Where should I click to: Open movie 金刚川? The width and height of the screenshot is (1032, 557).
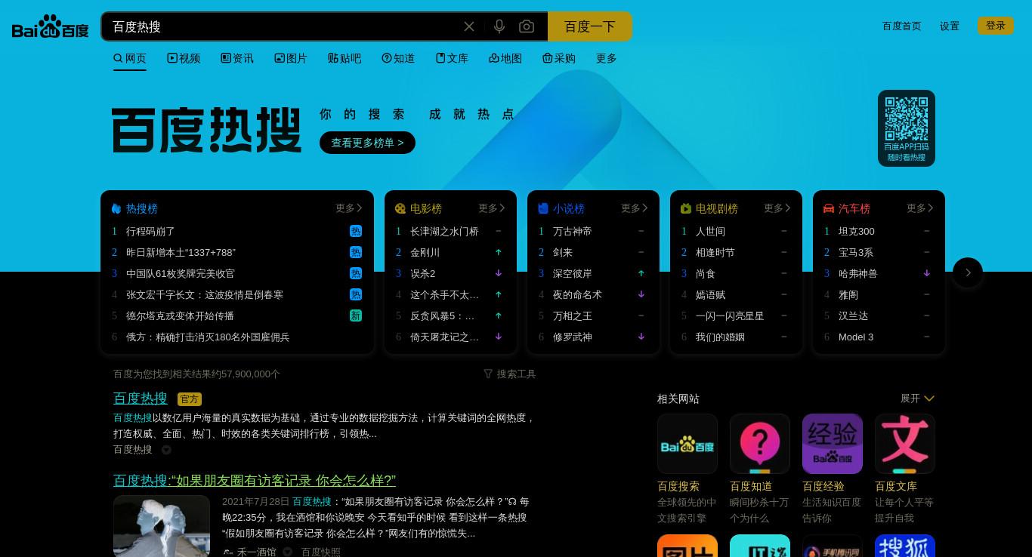coord(425,252)
